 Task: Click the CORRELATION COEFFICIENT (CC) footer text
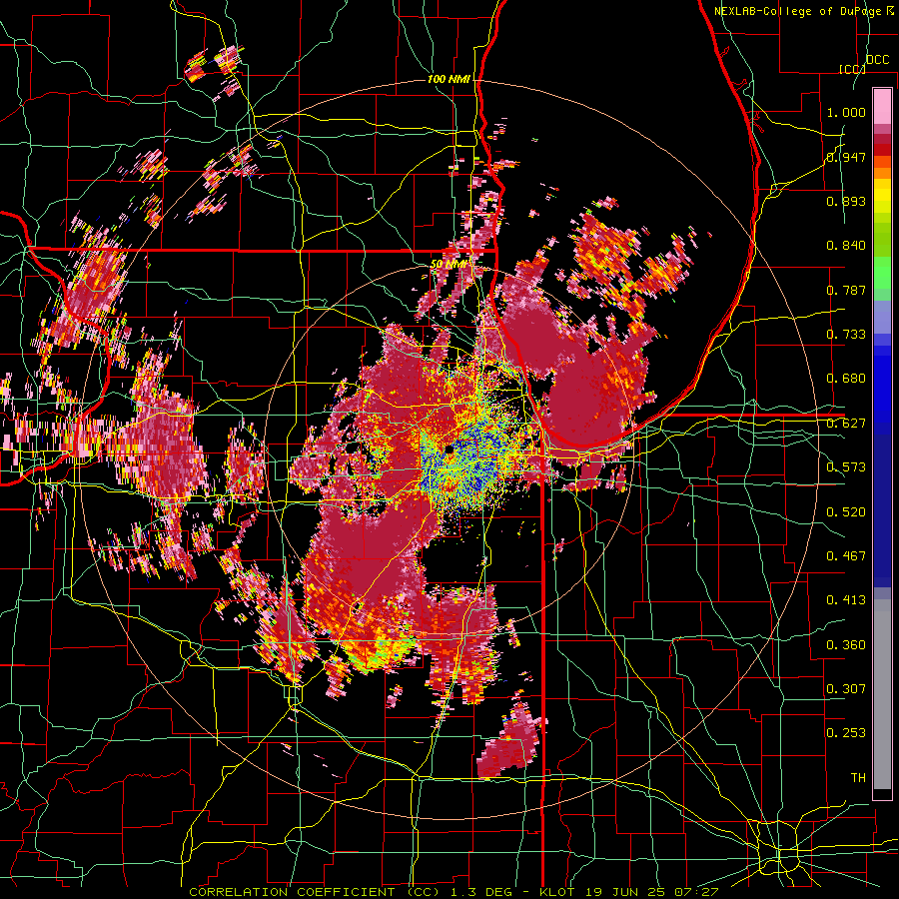[x=315, y=892]
